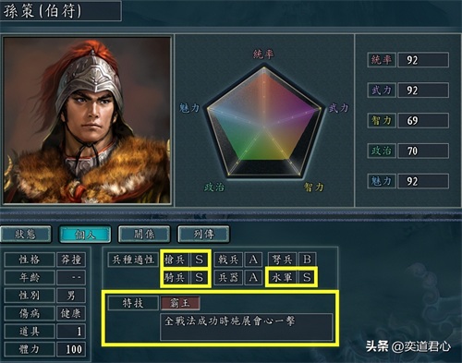
Task: Click the 魅力 value field showing 92
Action: click(423, 181)
